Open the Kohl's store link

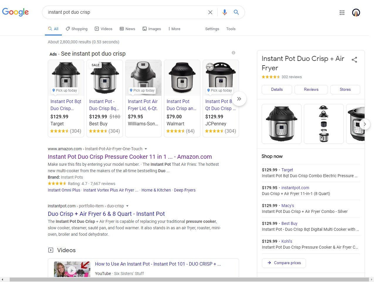click(287, 241)
